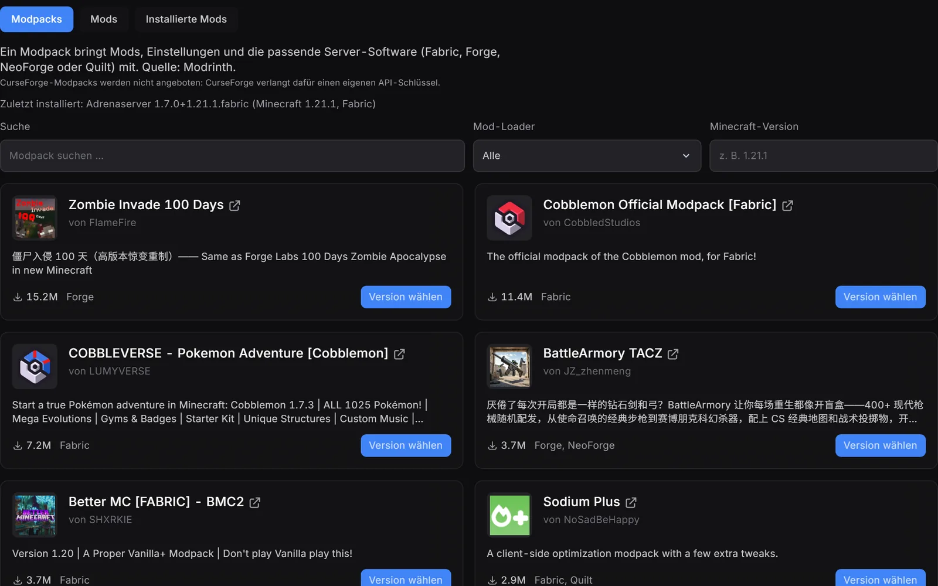This screenshot has width=938, height=586.
Task: Open the BattleArmory TACZ title link
Action: (x=603, y=353)
